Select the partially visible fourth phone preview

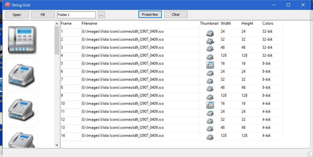pos(22,138)
